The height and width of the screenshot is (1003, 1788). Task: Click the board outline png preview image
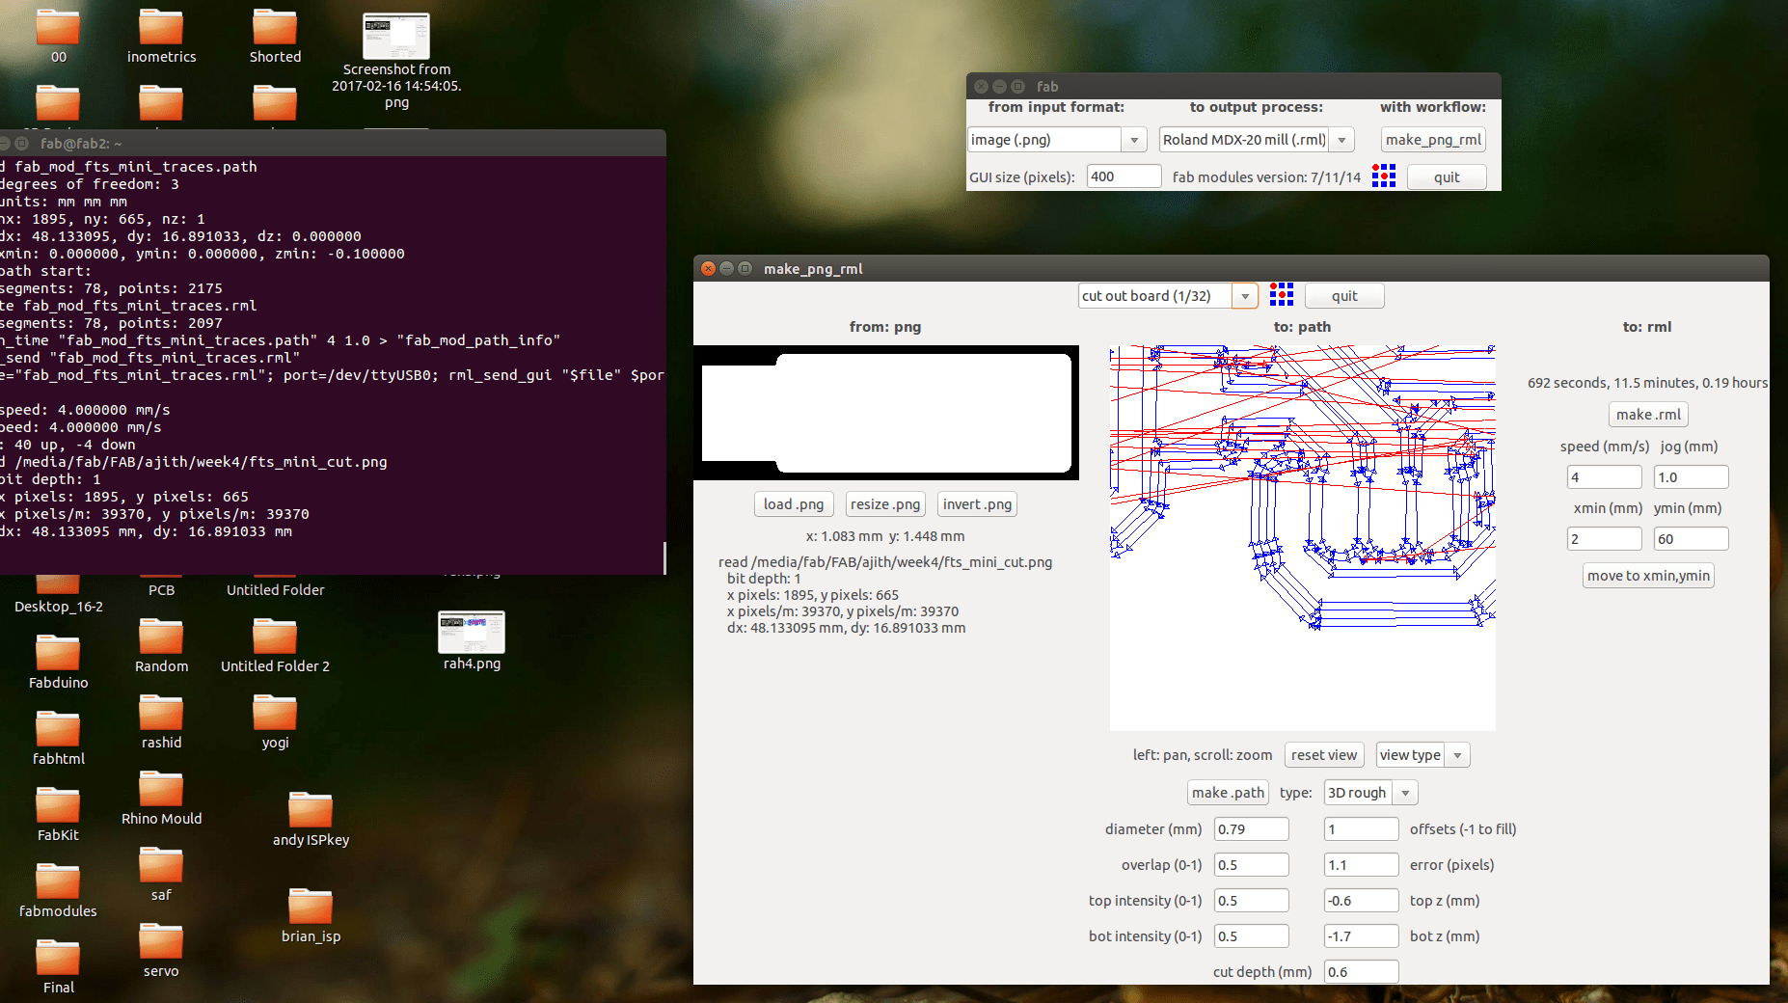(x=886, y=413)
